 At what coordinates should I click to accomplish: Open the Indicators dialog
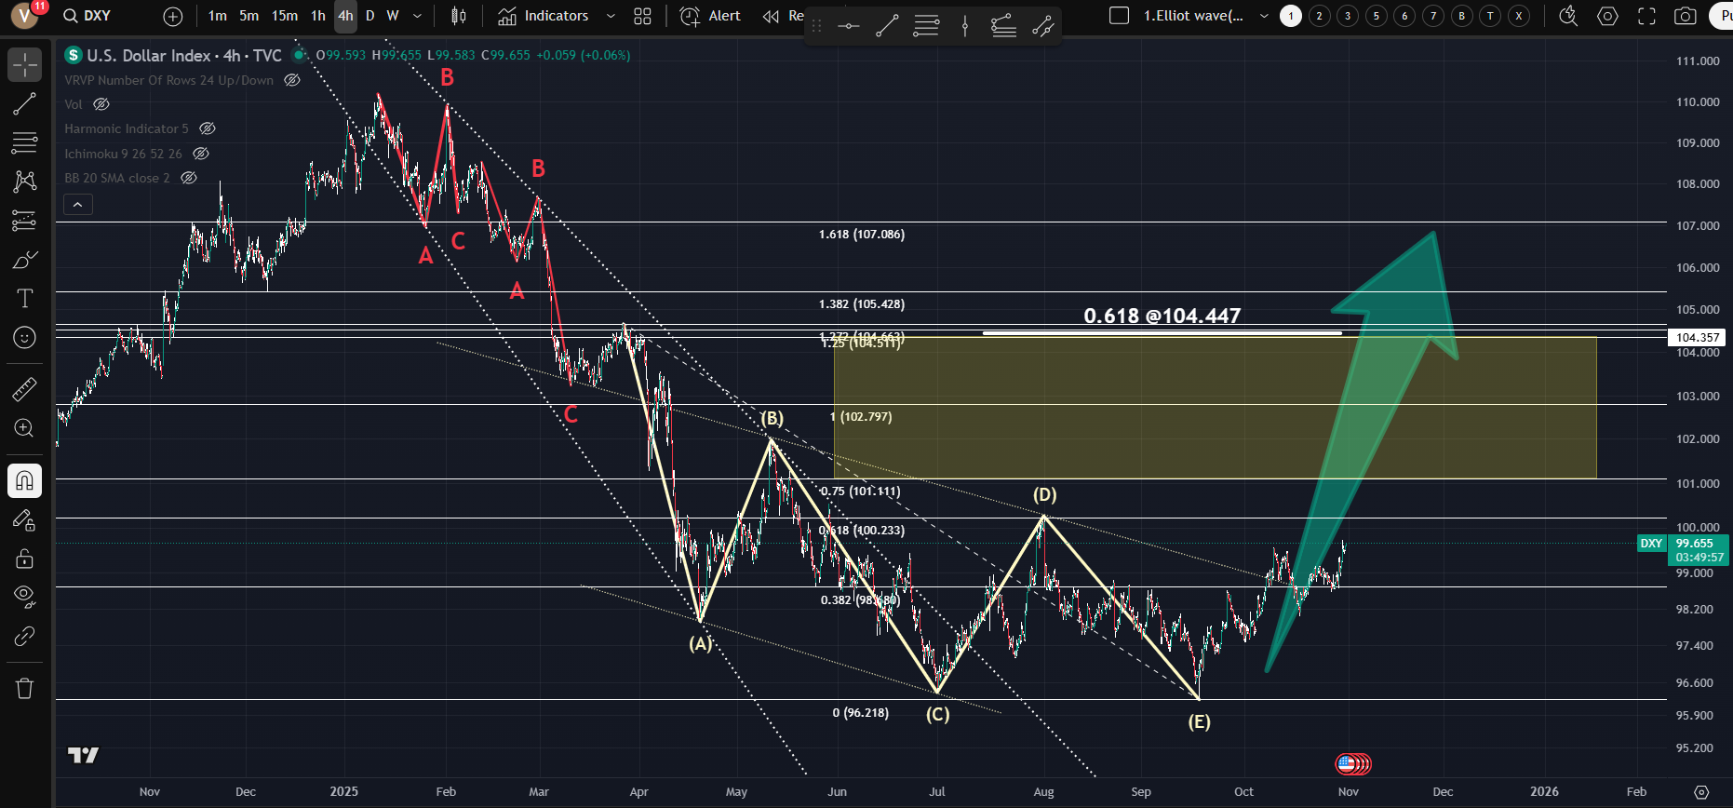[x=544, y=16]
